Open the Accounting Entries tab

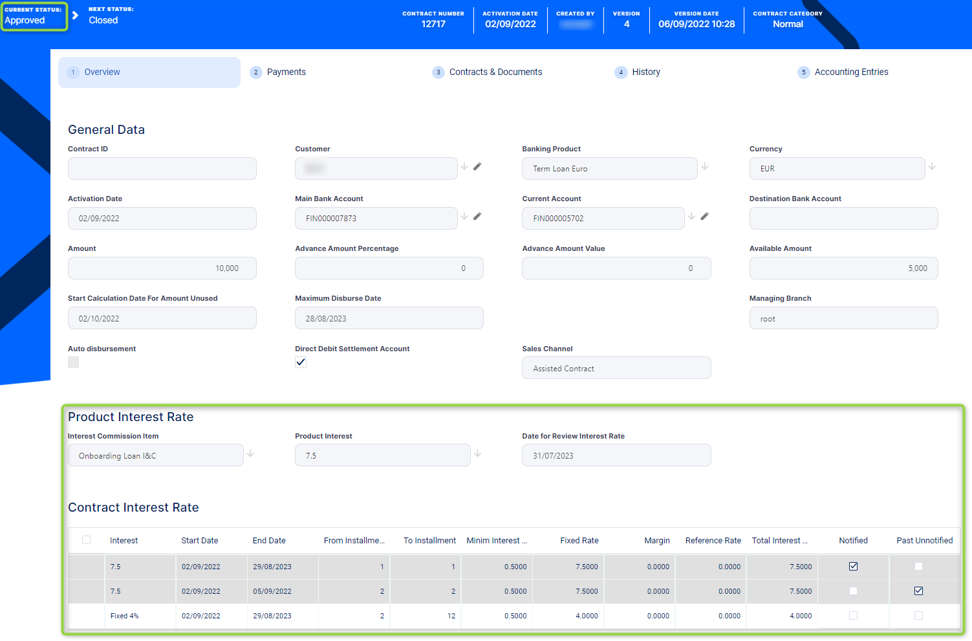pyautogui.click(x=851, y=72)
